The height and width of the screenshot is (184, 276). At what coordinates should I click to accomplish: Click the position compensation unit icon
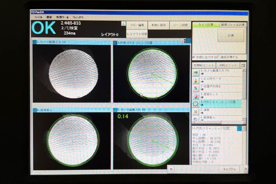pos(196,88)
